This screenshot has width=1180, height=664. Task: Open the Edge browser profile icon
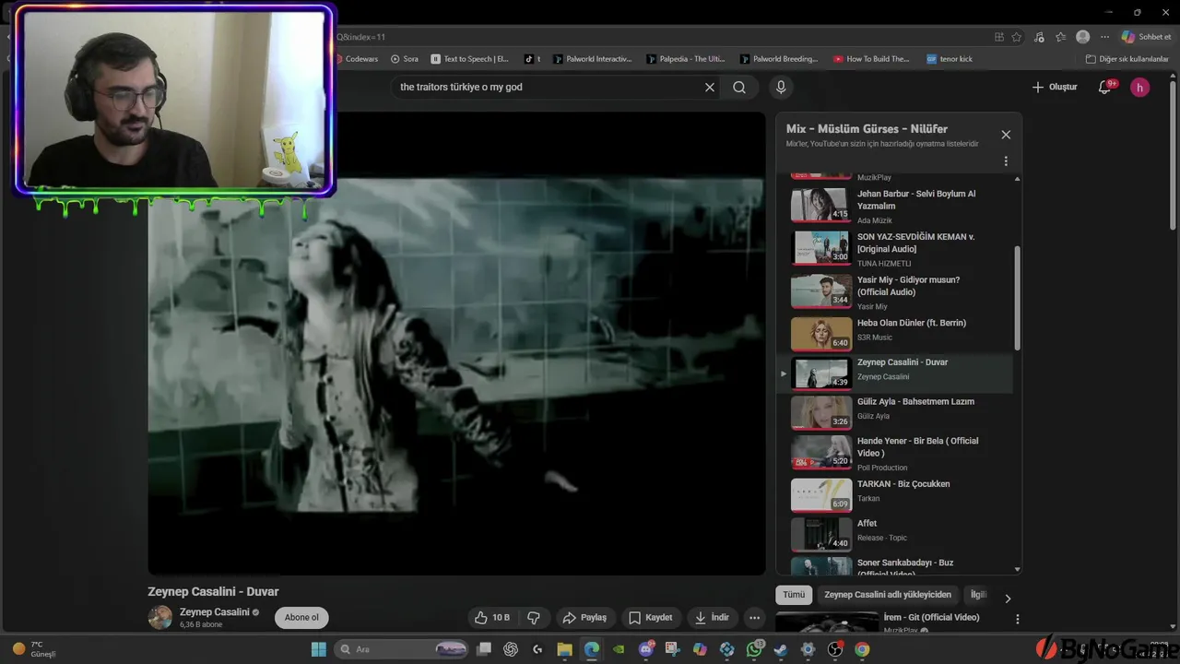[1083, 37]
